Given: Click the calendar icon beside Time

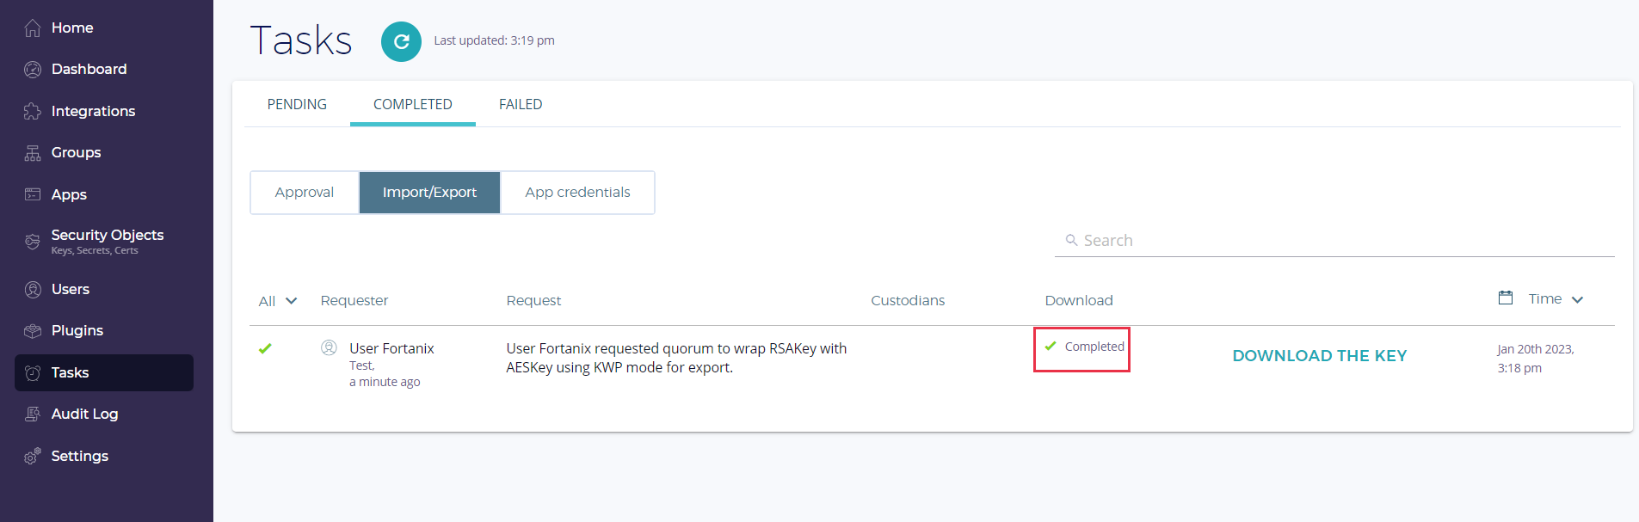Looking at the screenshot, I should (x=1506, y=298).
